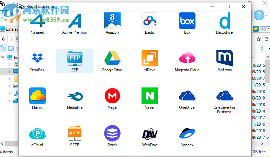Click the horizontal scrollbar right arrow
Image resolution: width=270 pixels, height=157 pixels.
(x=262, y=144)
